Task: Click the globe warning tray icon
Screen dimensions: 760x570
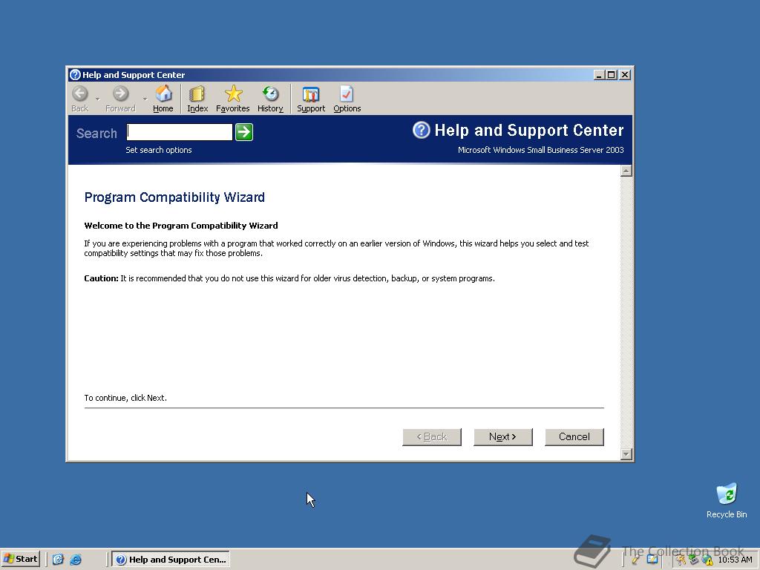Action: coord(707,560)
